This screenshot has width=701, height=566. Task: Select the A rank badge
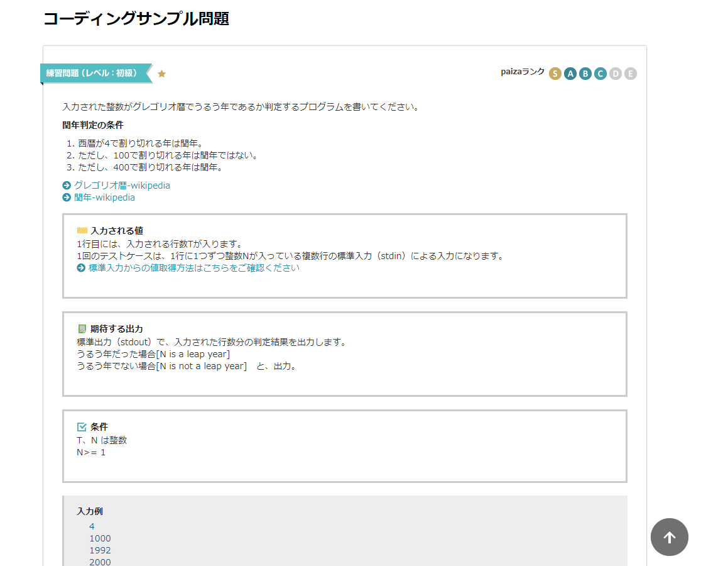(x=570, y=74)
